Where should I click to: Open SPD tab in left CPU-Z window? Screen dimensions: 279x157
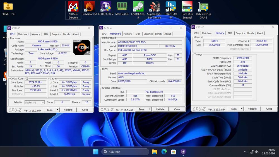pyautogui.click(x=46, y=34)
